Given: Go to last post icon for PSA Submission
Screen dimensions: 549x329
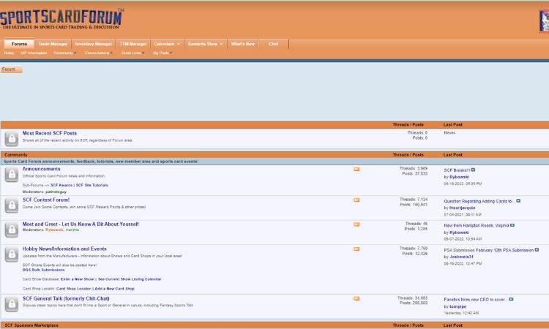Looking at the screenshot, I should (537, 250).
